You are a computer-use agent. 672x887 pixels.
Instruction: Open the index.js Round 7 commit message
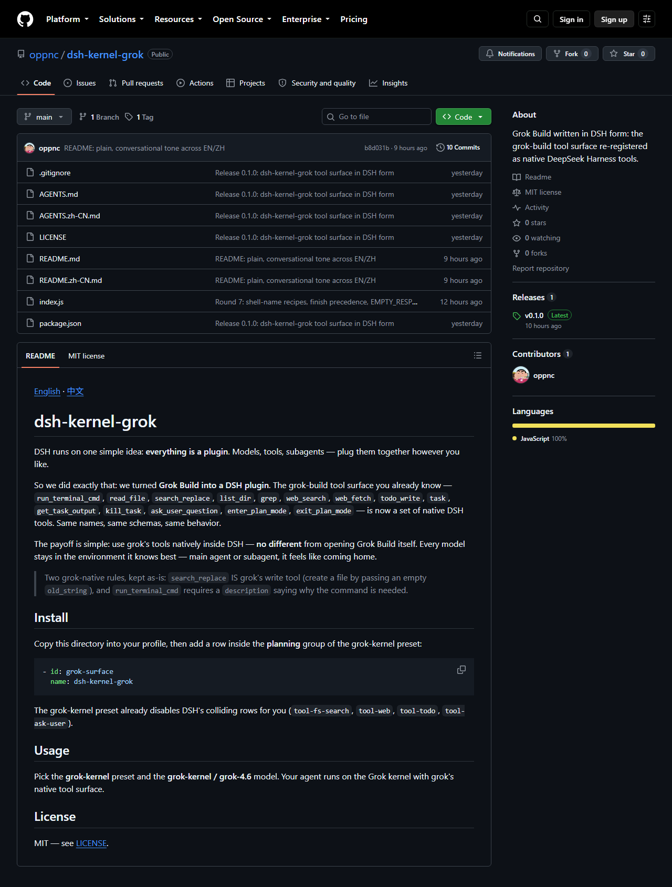coord(317,302)
